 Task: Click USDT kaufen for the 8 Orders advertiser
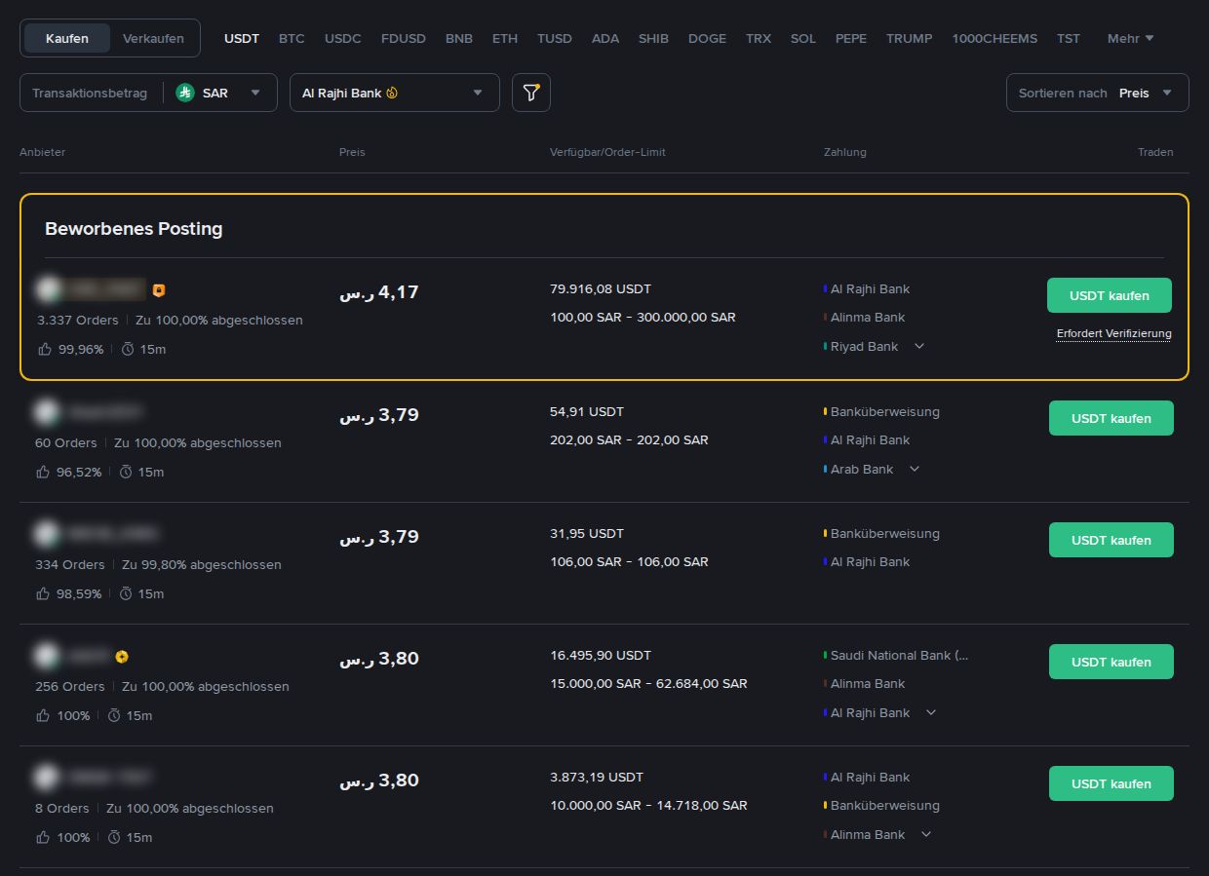tap(1111, 783)
